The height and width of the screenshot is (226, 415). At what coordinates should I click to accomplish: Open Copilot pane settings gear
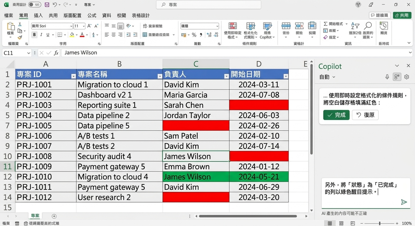pyautogui.click(x=407, y=77)
